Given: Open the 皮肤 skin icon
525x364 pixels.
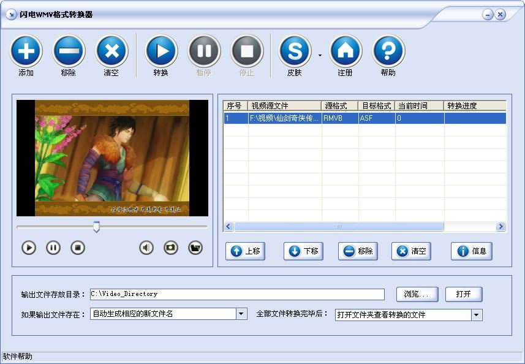Looking at the screenshot, I should [295, 51].
